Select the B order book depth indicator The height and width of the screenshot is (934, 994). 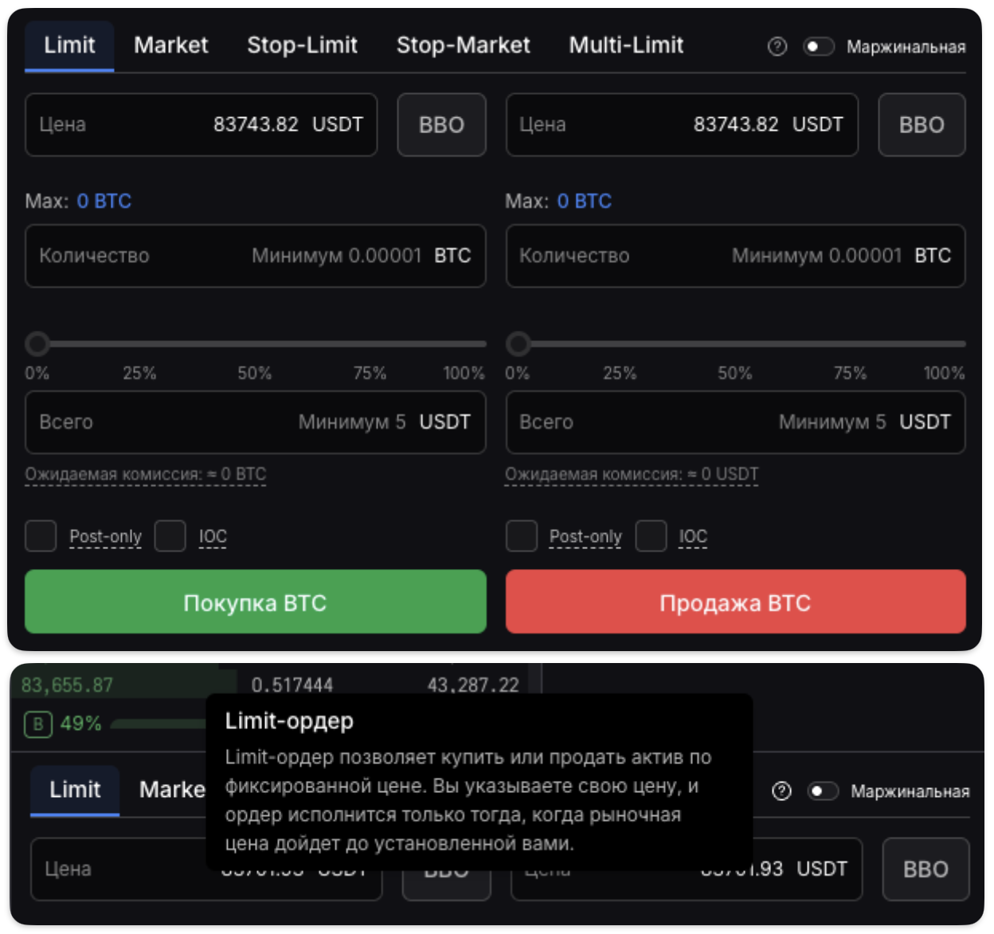click(x=37, y=724)
